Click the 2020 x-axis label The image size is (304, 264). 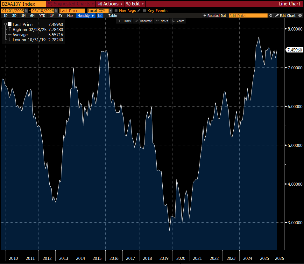click(181, 258)
